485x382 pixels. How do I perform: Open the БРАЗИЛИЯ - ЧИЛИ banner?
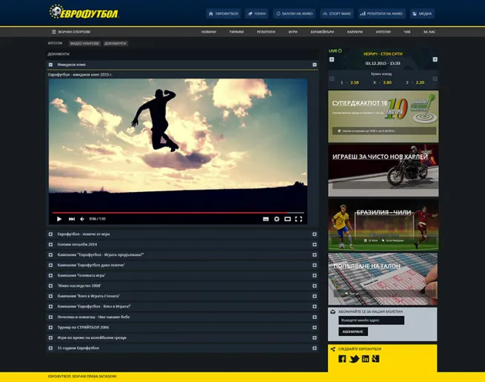[384, 225]
